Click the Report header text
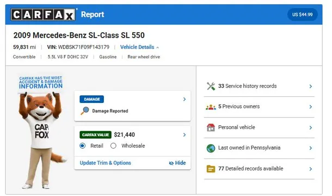This screenshot has width=332, height=196. tap(93, 14)
